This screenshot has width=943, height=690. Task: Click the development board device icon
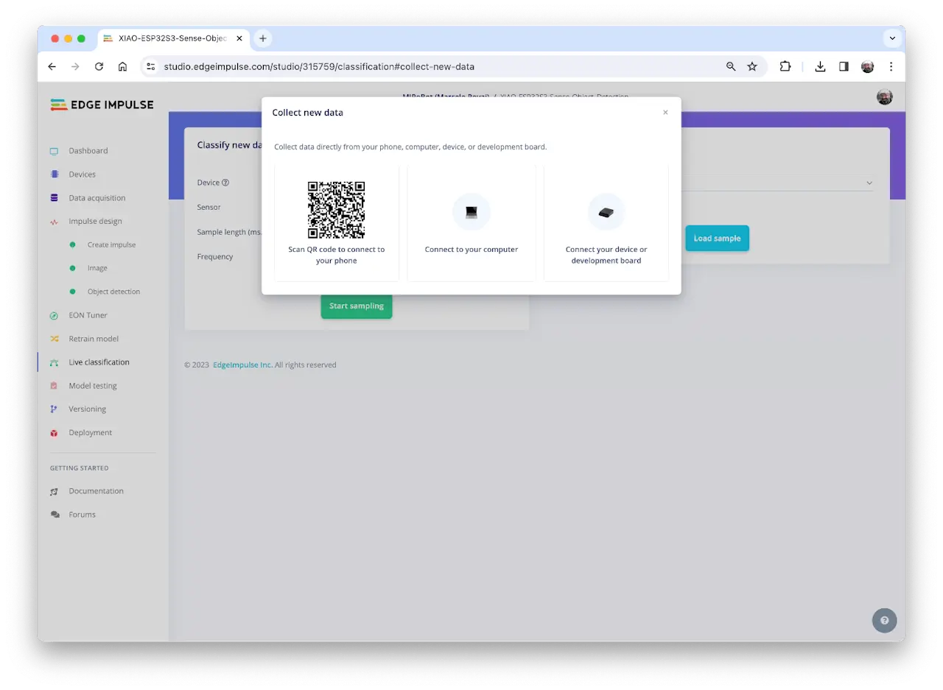[x=606, y=212]
